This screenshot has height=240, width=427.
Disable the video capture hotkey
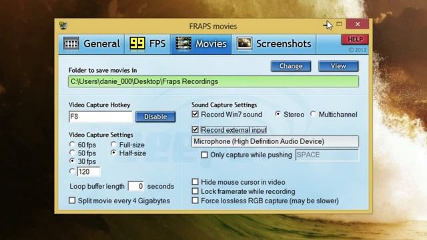pyautogui.click(x=155, y=117)
